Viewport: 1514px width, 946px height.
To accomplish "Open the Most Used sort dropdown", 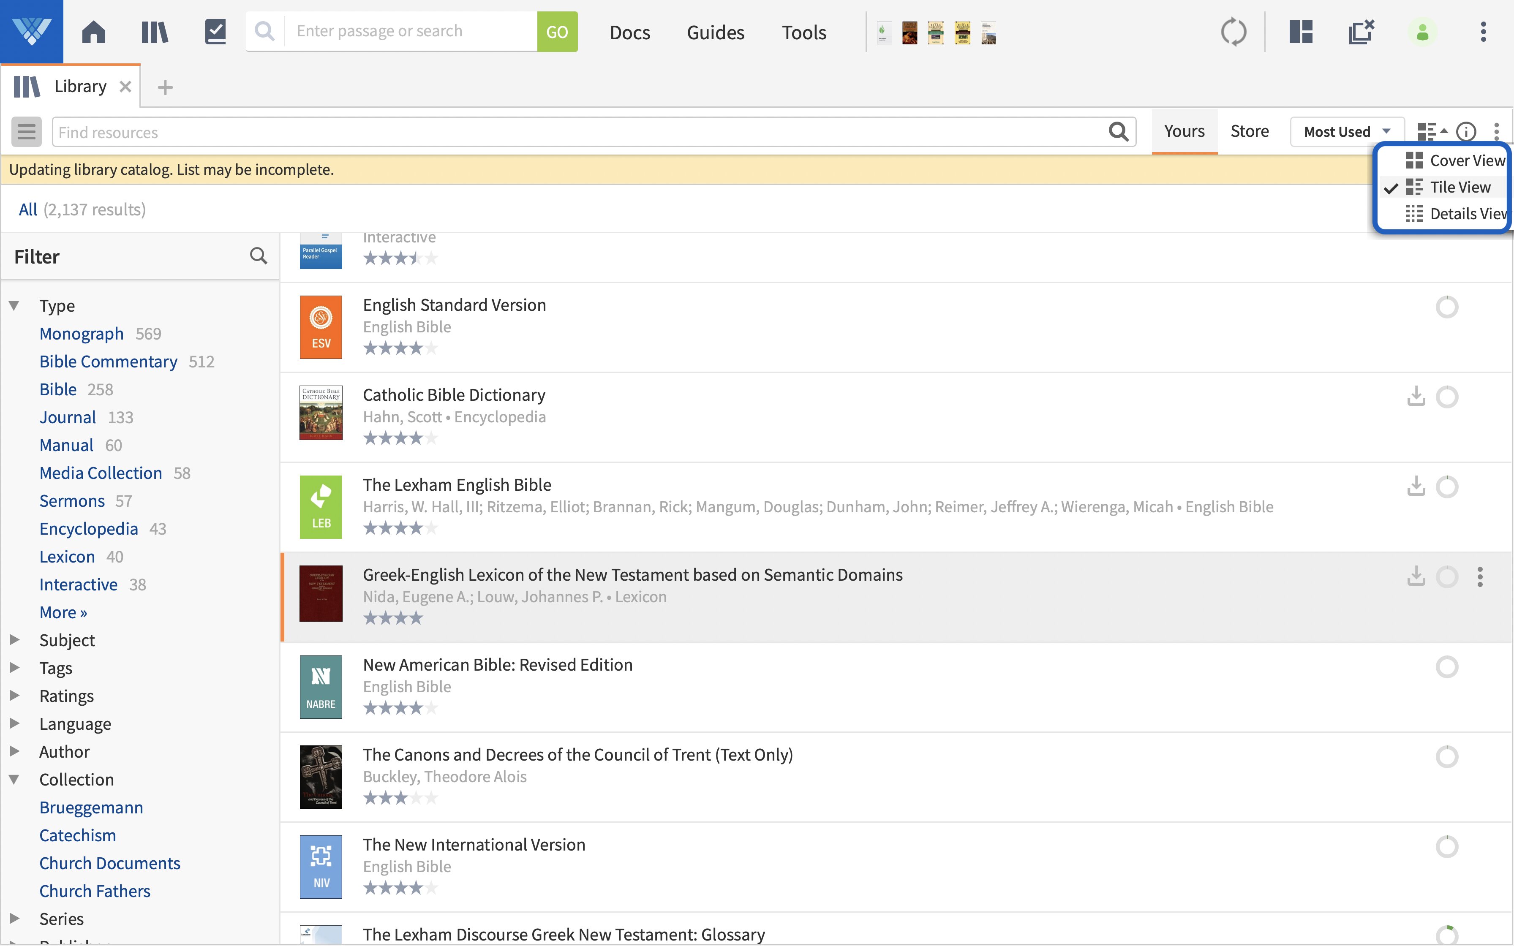I will click(x=1347, y=131).
